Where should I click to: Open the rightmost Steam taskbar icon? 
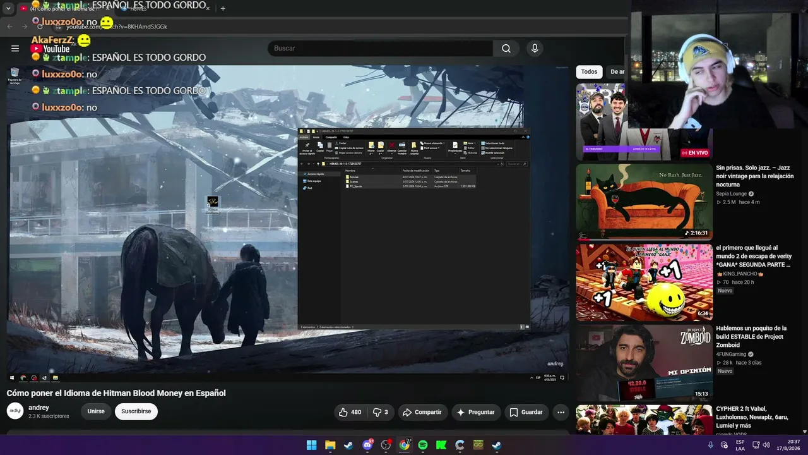click(x=497, y=445)
